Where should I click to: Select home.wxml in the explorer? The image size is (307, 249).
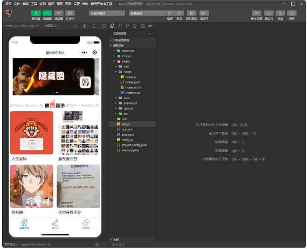coord(133,87)
